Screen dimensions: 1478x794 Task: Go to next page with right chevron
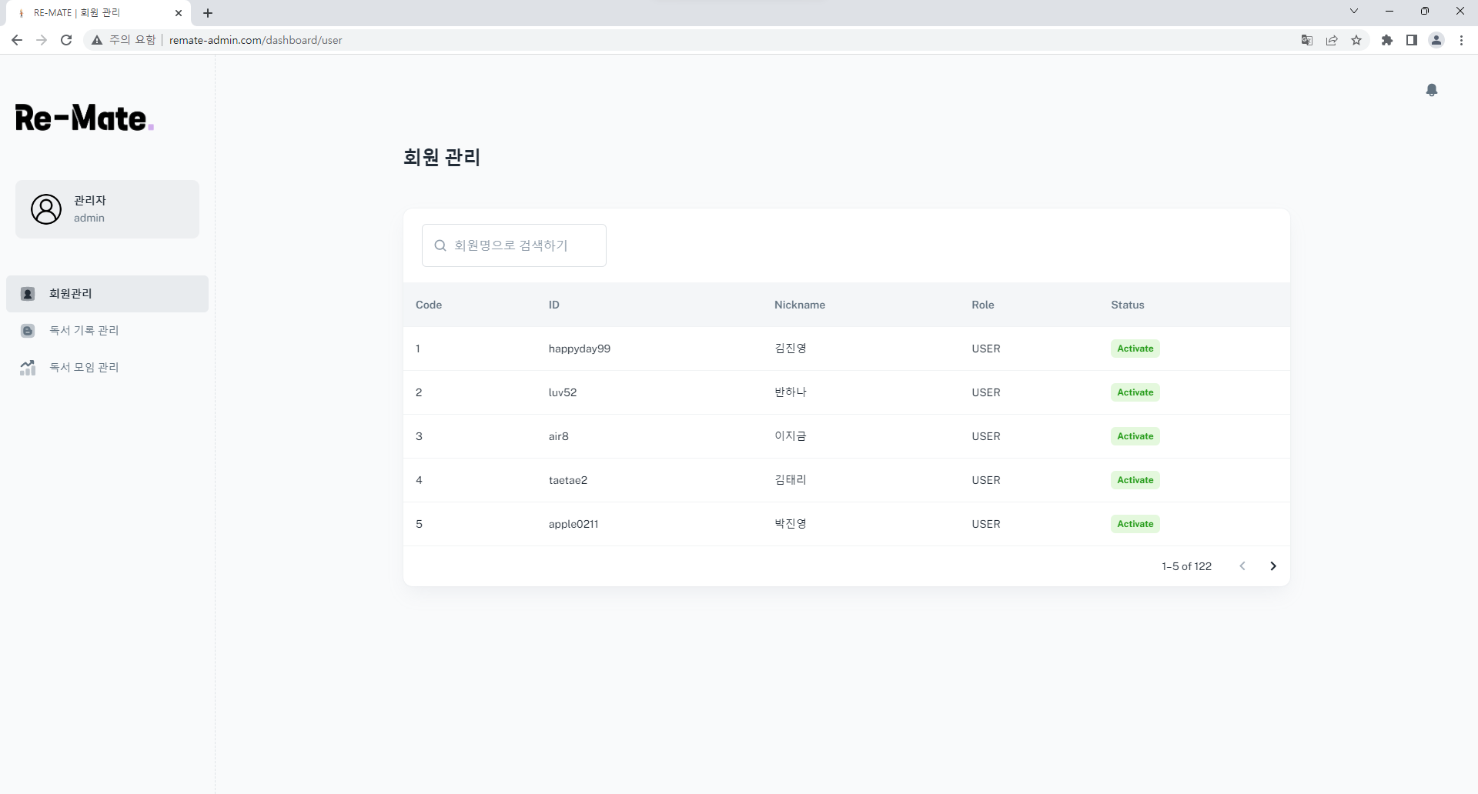click(x=1273, y=565)
